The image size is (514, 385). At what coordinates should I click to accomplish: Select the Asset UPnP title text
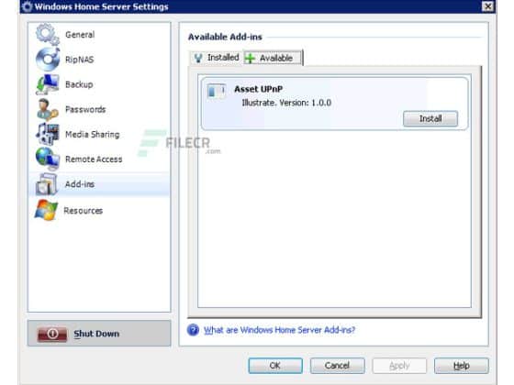[x=258, y=89]
